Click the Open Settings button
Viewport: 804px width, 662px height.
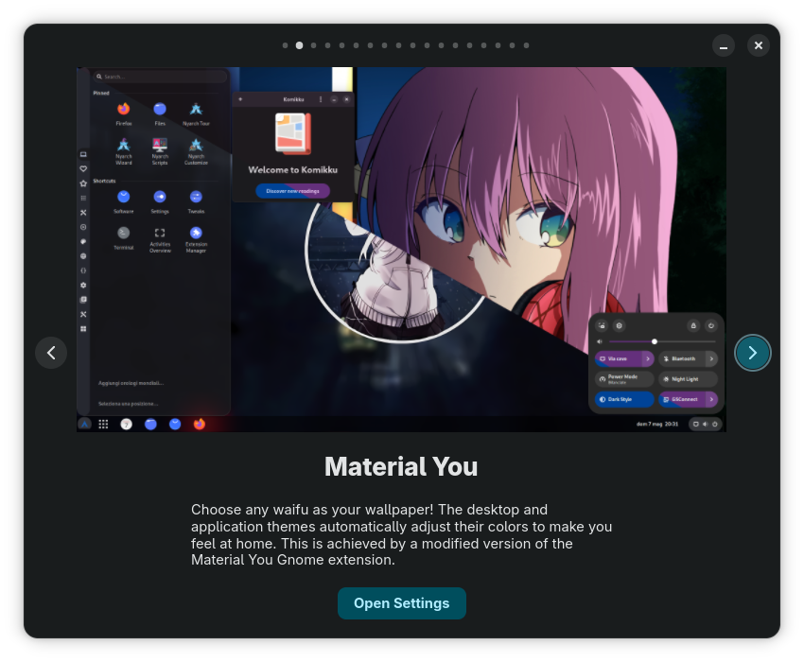401,603
